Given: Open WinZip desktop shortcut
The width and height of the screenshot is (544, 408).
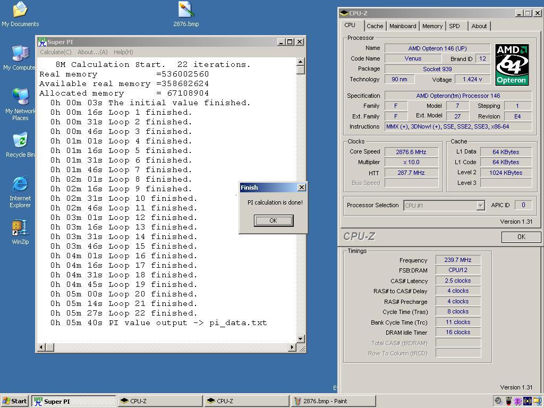Looking at the screenshot, I should [20, 228].
